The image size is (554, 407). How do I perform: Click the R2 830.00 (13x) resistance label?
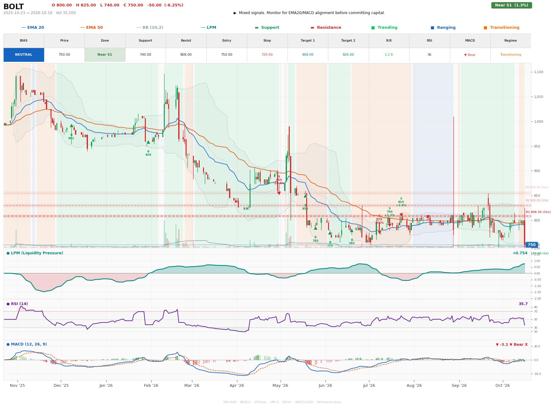pyautogui.click(x=537, y=200)
